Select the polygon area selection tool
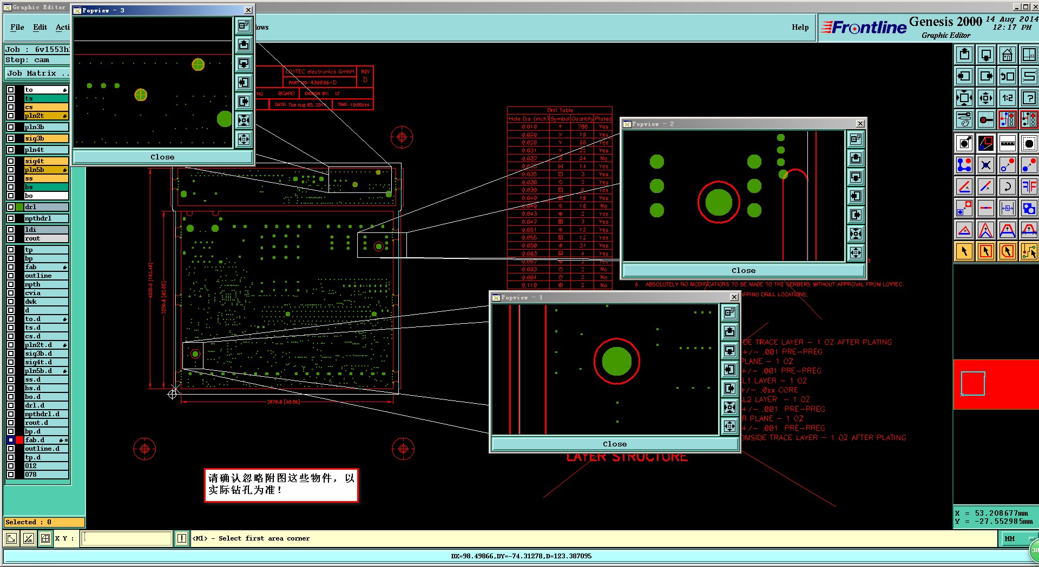This screenshot has height=567, width=1039. [1007, 251]
